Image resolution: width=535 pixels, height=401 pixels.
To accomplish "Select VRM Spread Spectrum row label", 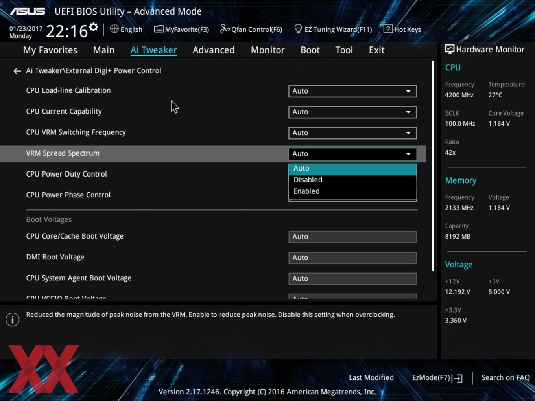I will tap(63, 153).
